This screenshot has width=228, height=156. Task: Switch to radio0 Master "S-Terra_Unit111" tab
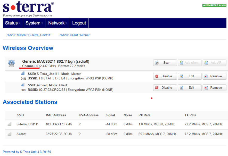29,35
